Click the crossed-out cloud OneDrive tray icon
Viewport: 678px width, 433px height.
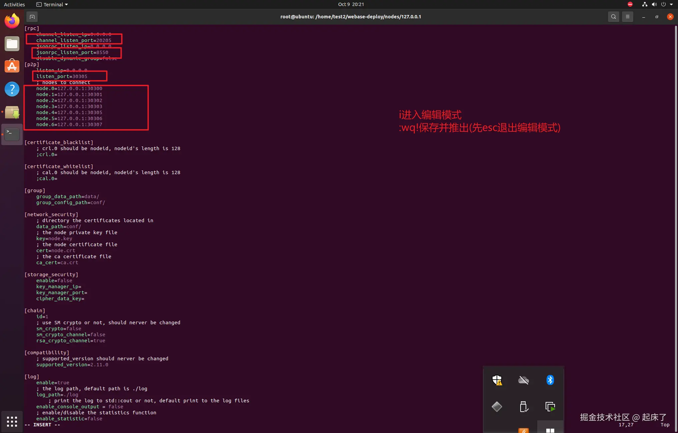coord(523,380)
